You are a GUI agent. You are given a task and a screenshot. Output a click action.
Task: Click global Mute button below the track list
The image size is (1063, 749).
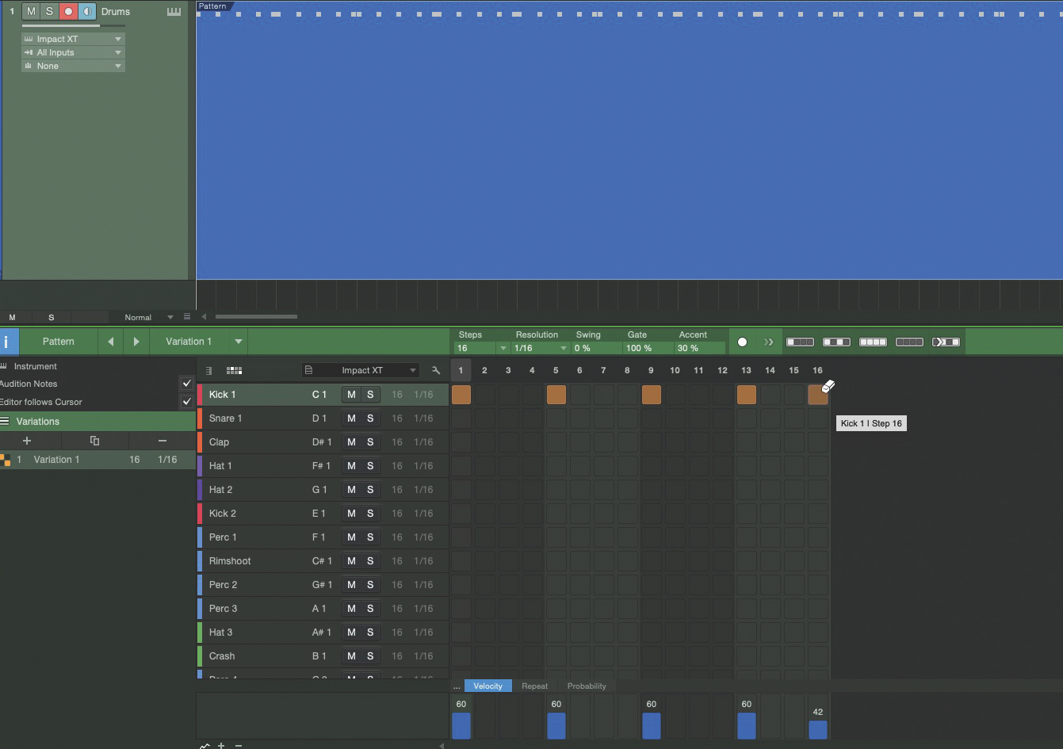tap(12, 317)
